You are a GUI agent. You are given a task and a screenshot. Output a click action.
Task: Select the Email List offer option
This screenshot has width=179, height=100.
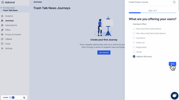pos(134,42)
